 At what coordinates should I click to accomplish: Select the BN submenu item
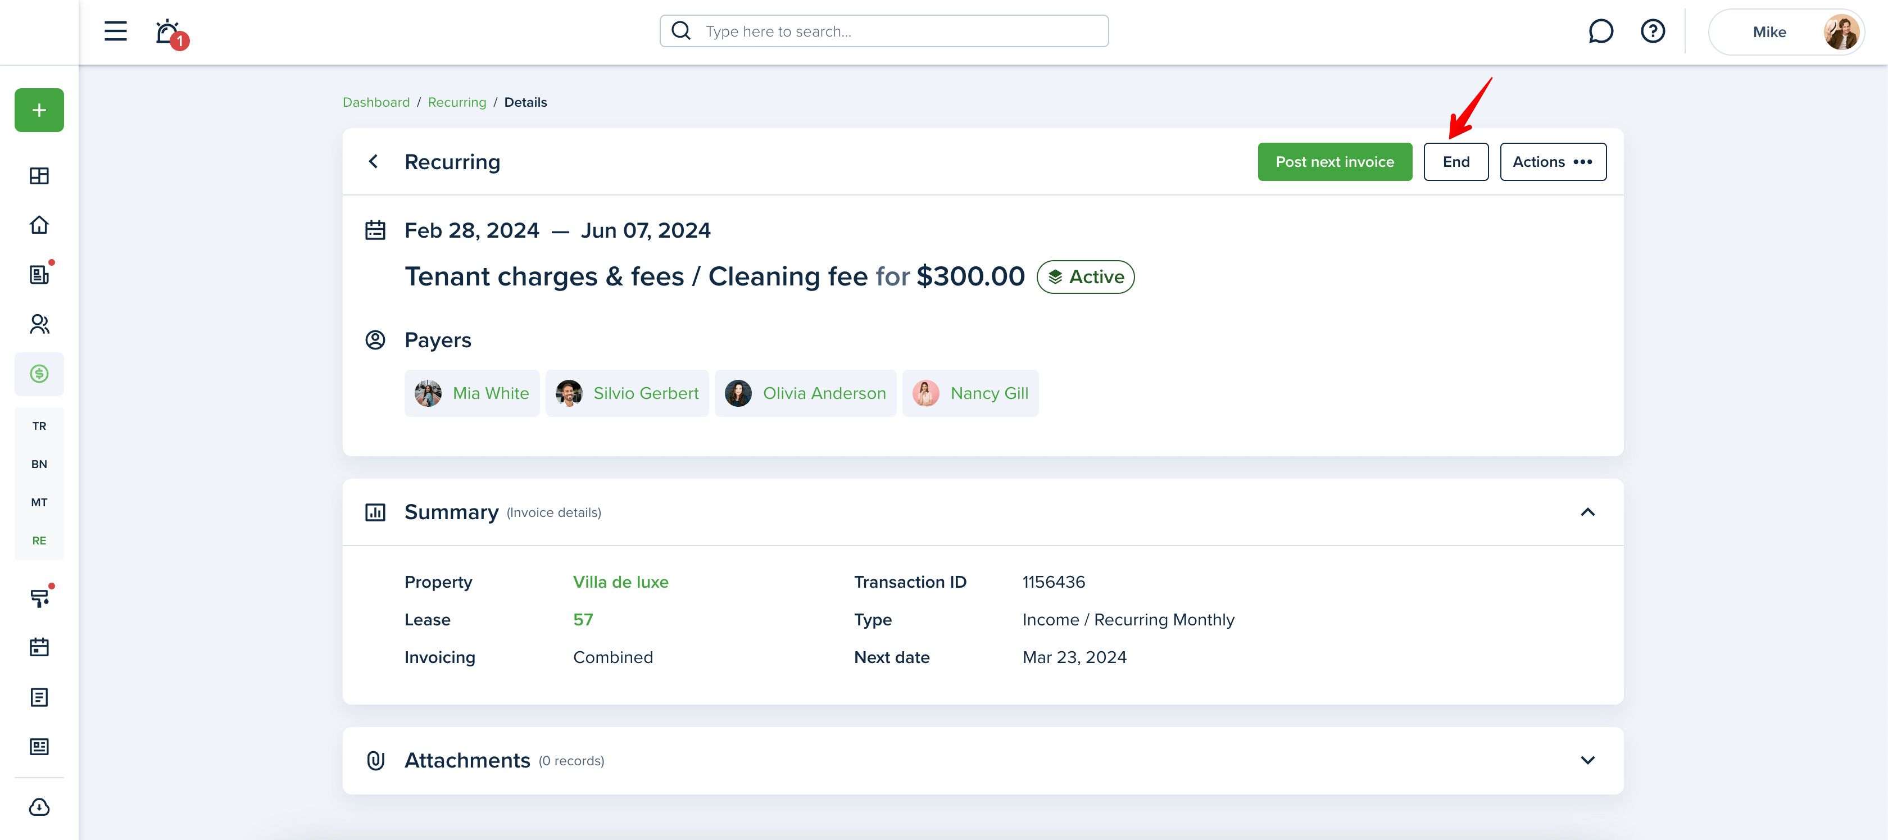click(39, 464)
